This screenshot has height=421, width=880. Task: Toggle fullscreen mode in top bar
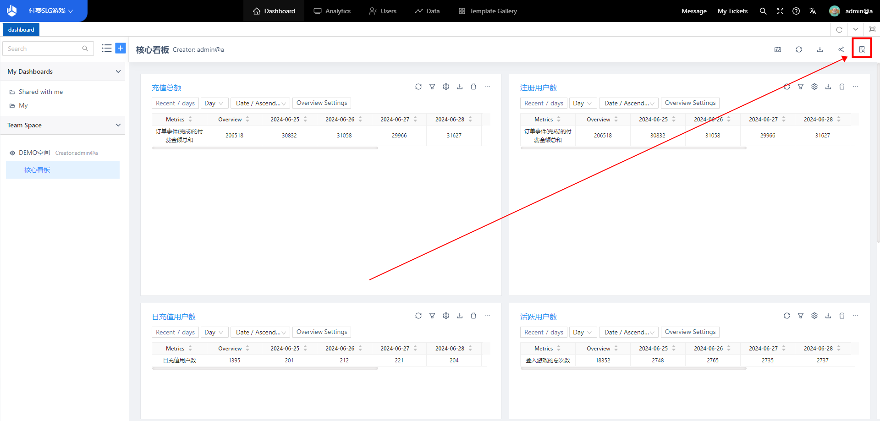[780, 11]
